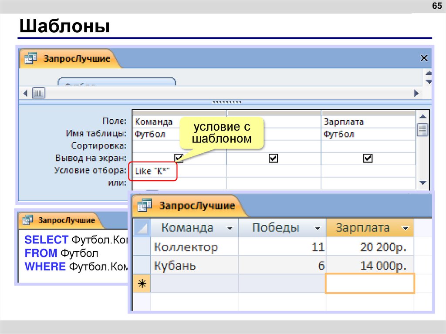Click the Like "К*" criteria cell
The height and width of the screenshot is (334, 446).
tap(179, 171)
